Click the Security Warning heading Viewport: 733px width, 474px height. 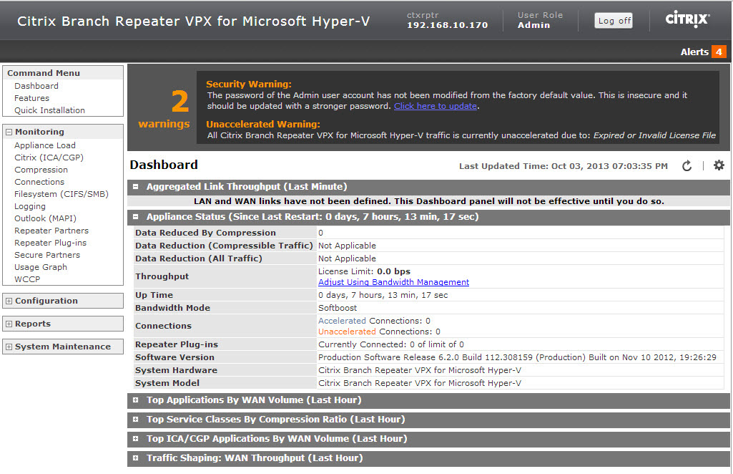(x=249, y=84)
